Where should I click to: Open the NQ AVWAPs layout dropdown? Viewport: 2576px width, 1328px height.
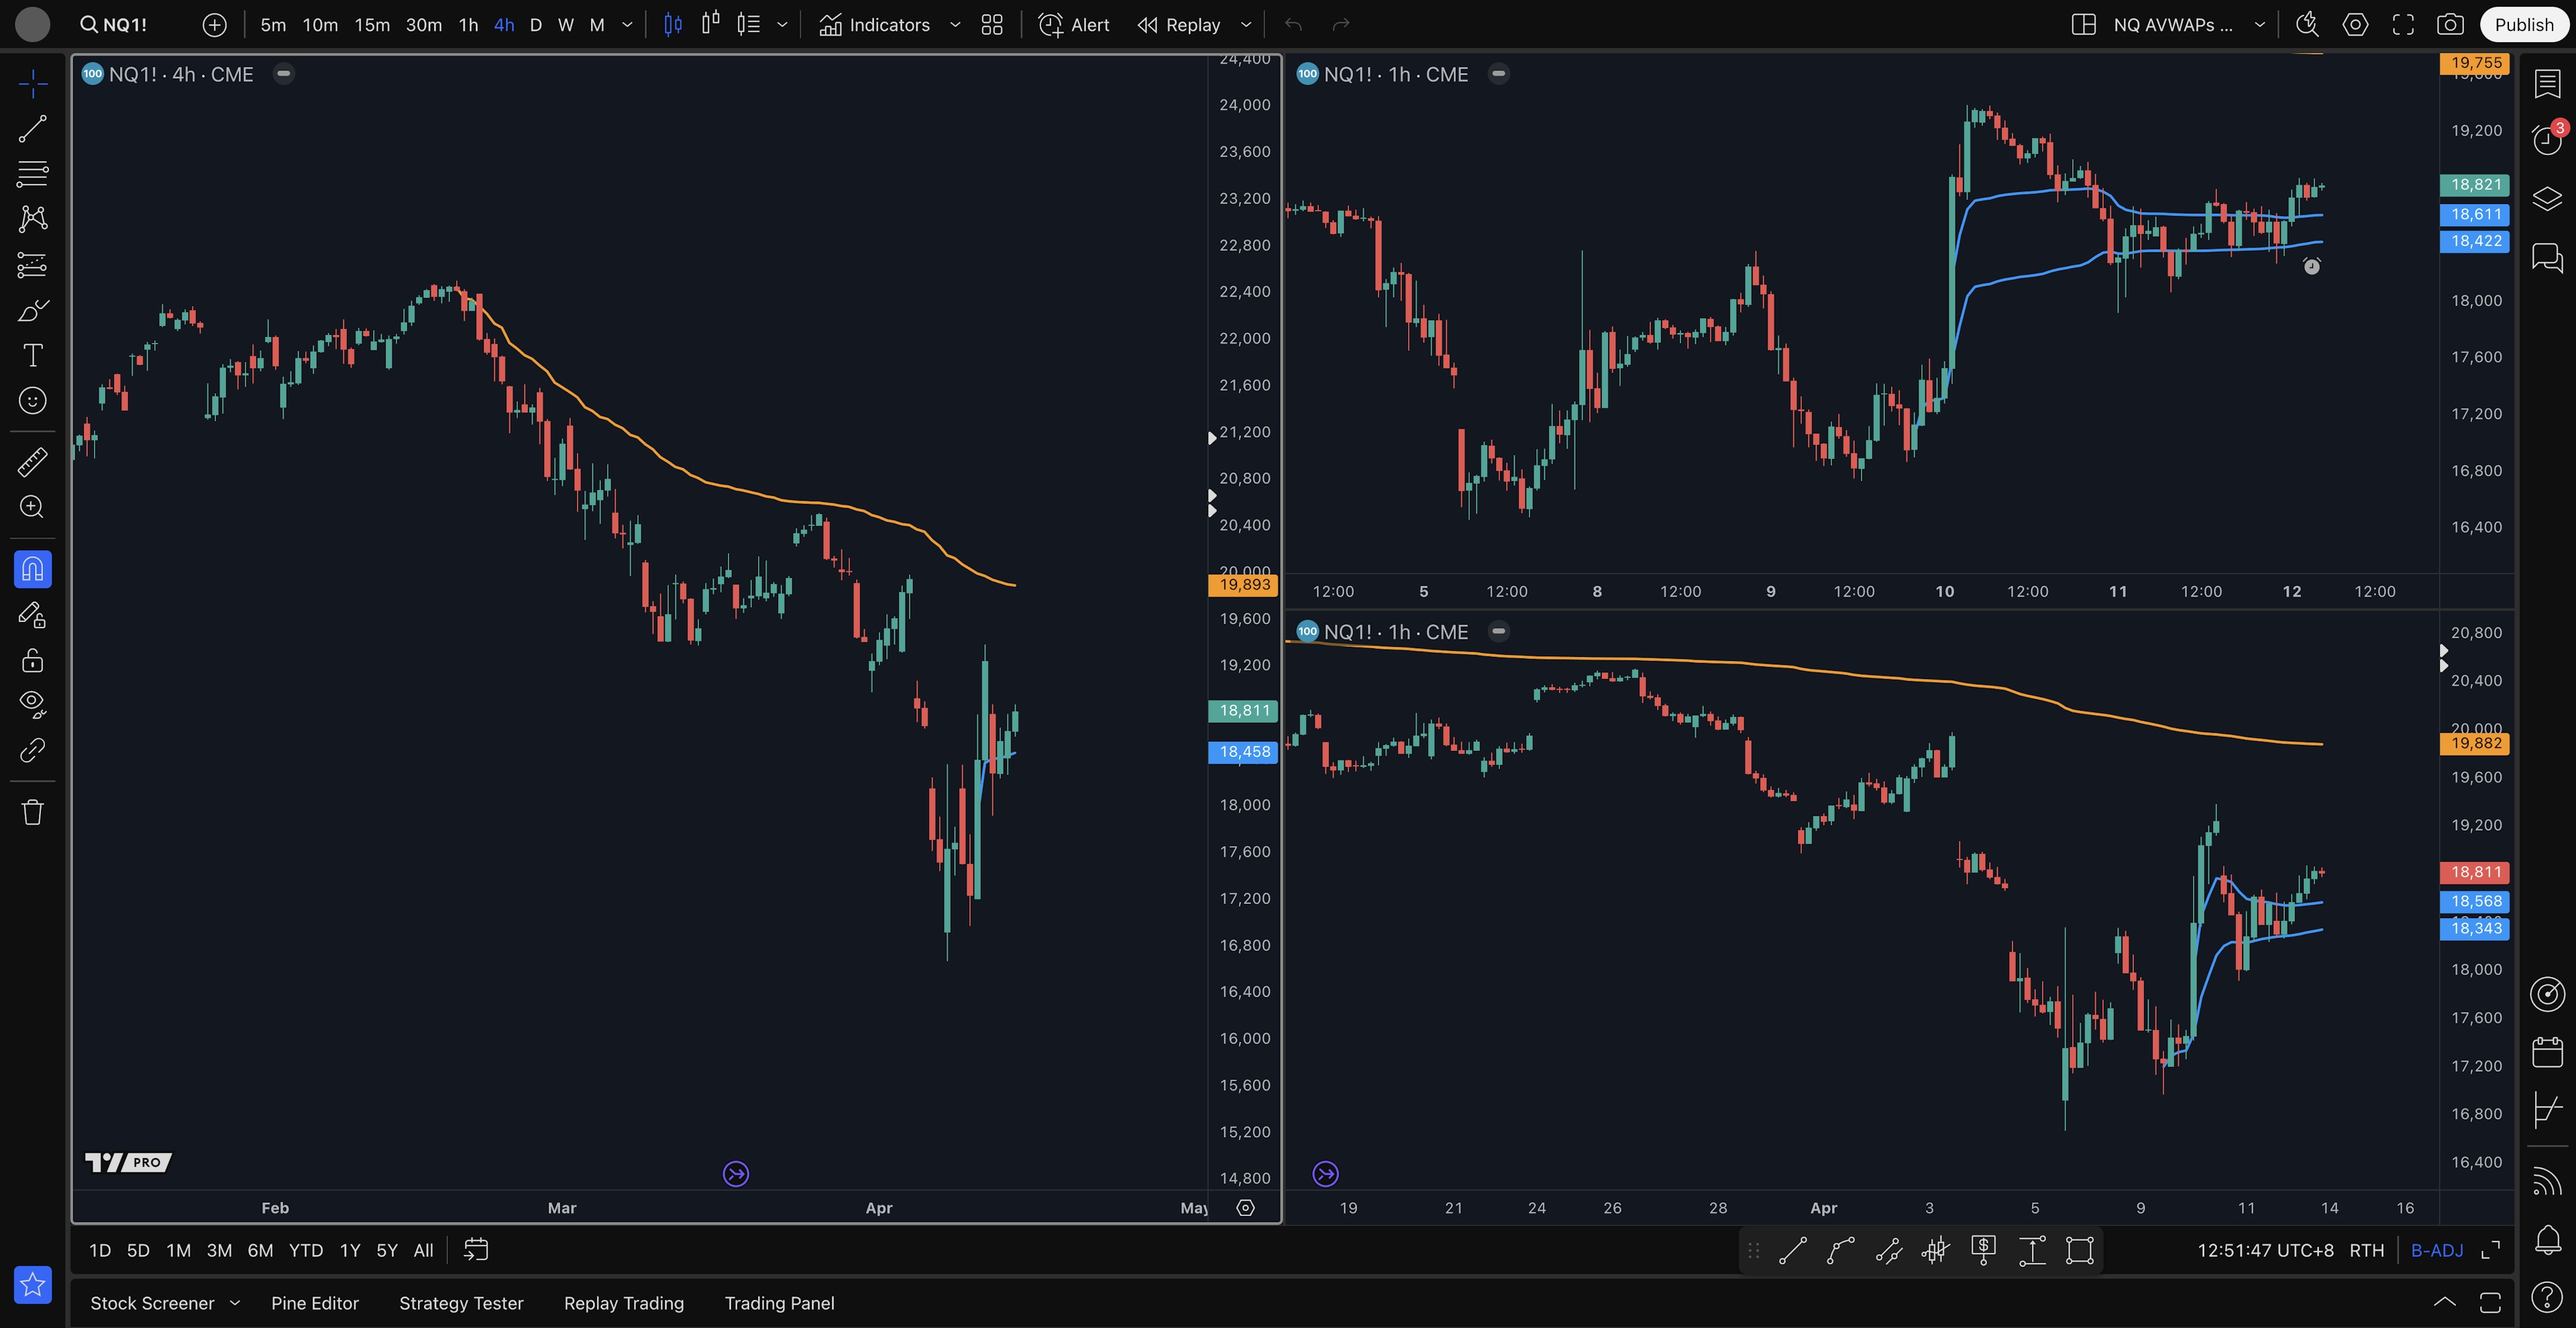point(2259,25)
